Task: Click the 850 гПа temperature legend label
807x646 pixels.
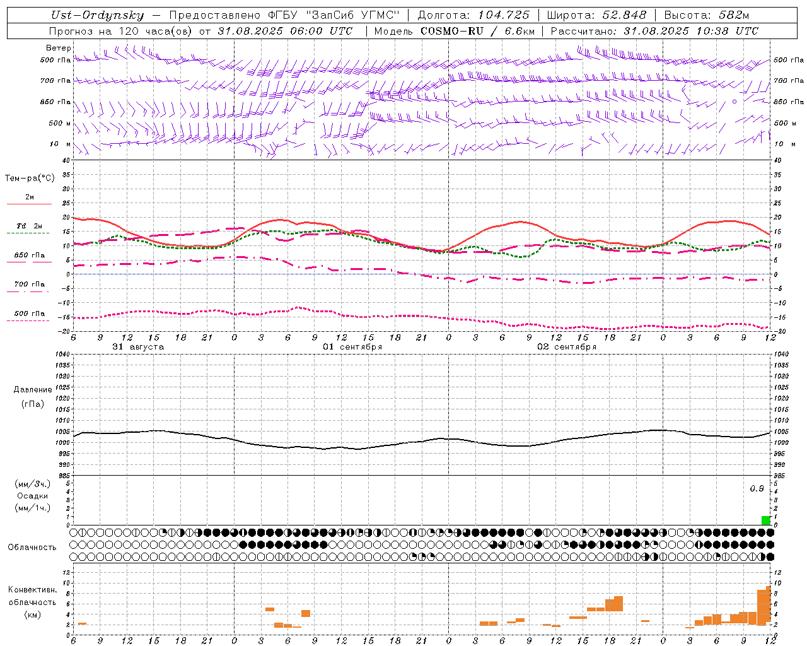Action: click(29, 255)
